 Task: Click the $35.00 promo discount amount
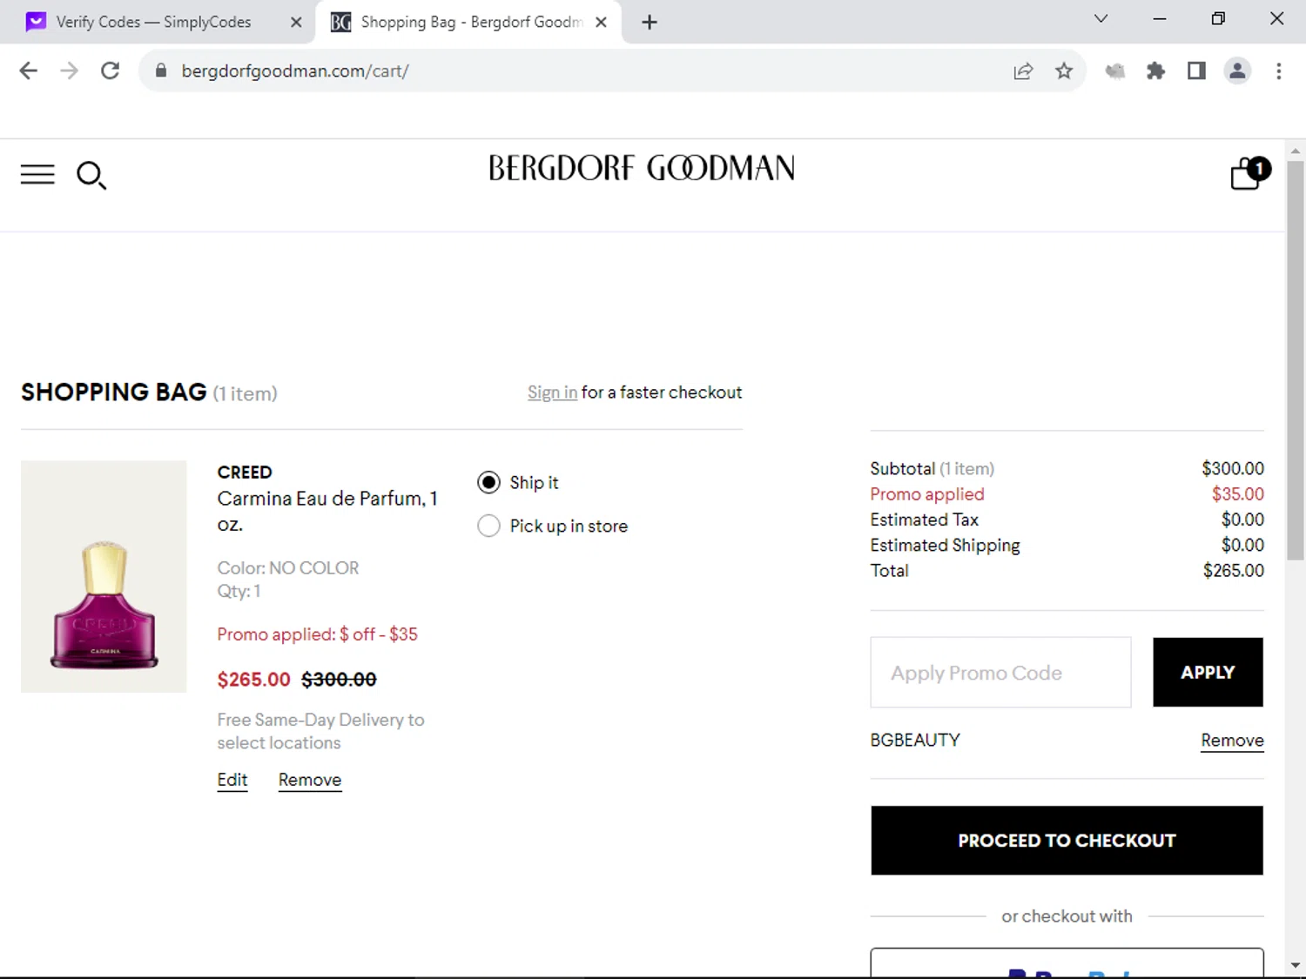[1237, 494]
